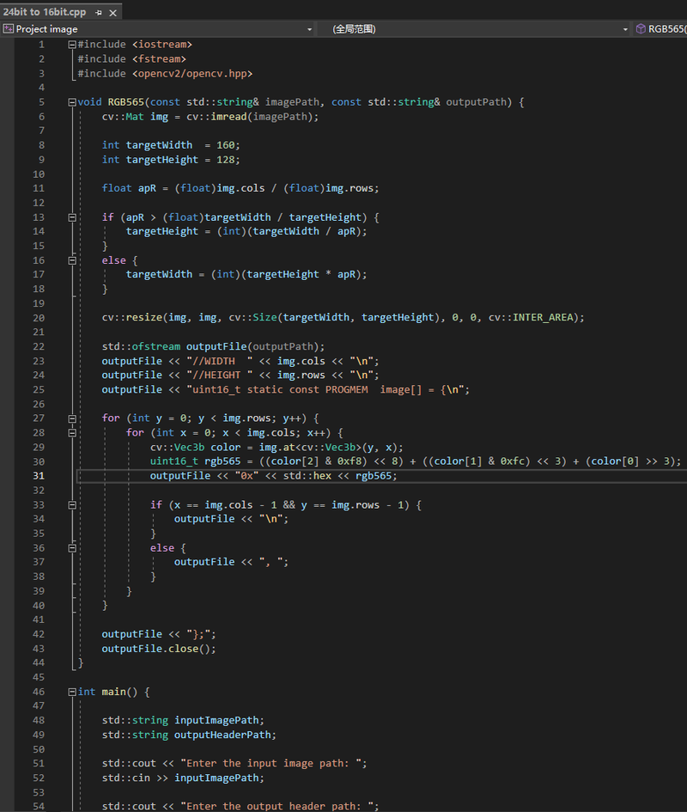Close the 24bit to 16bit.cpp tab
This screenshot has height=812, width=687.
pos(112,13)
